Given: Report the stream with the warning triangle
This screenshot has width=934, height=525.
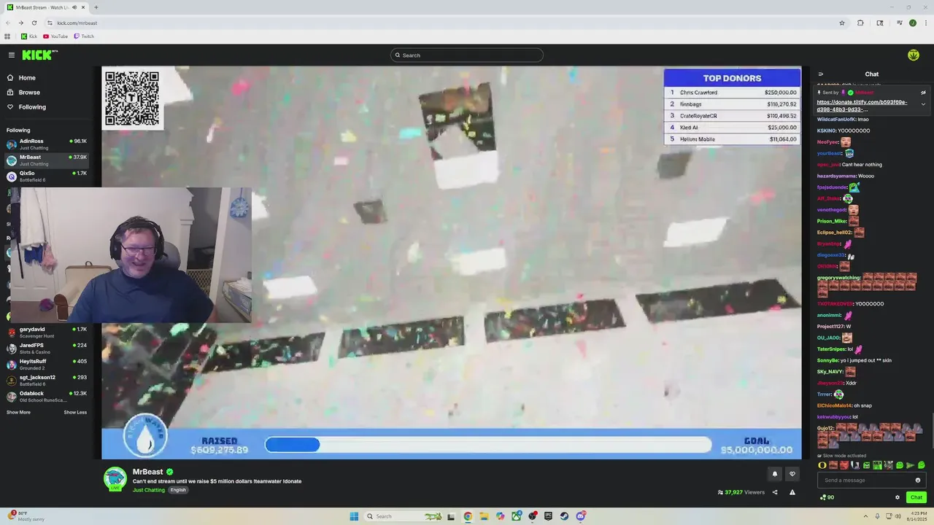Looking at the screenshot, I should [792, 492].
